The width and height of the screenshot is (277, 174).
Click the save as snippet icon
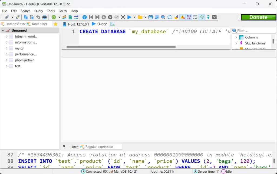click(x=157, y=17)
